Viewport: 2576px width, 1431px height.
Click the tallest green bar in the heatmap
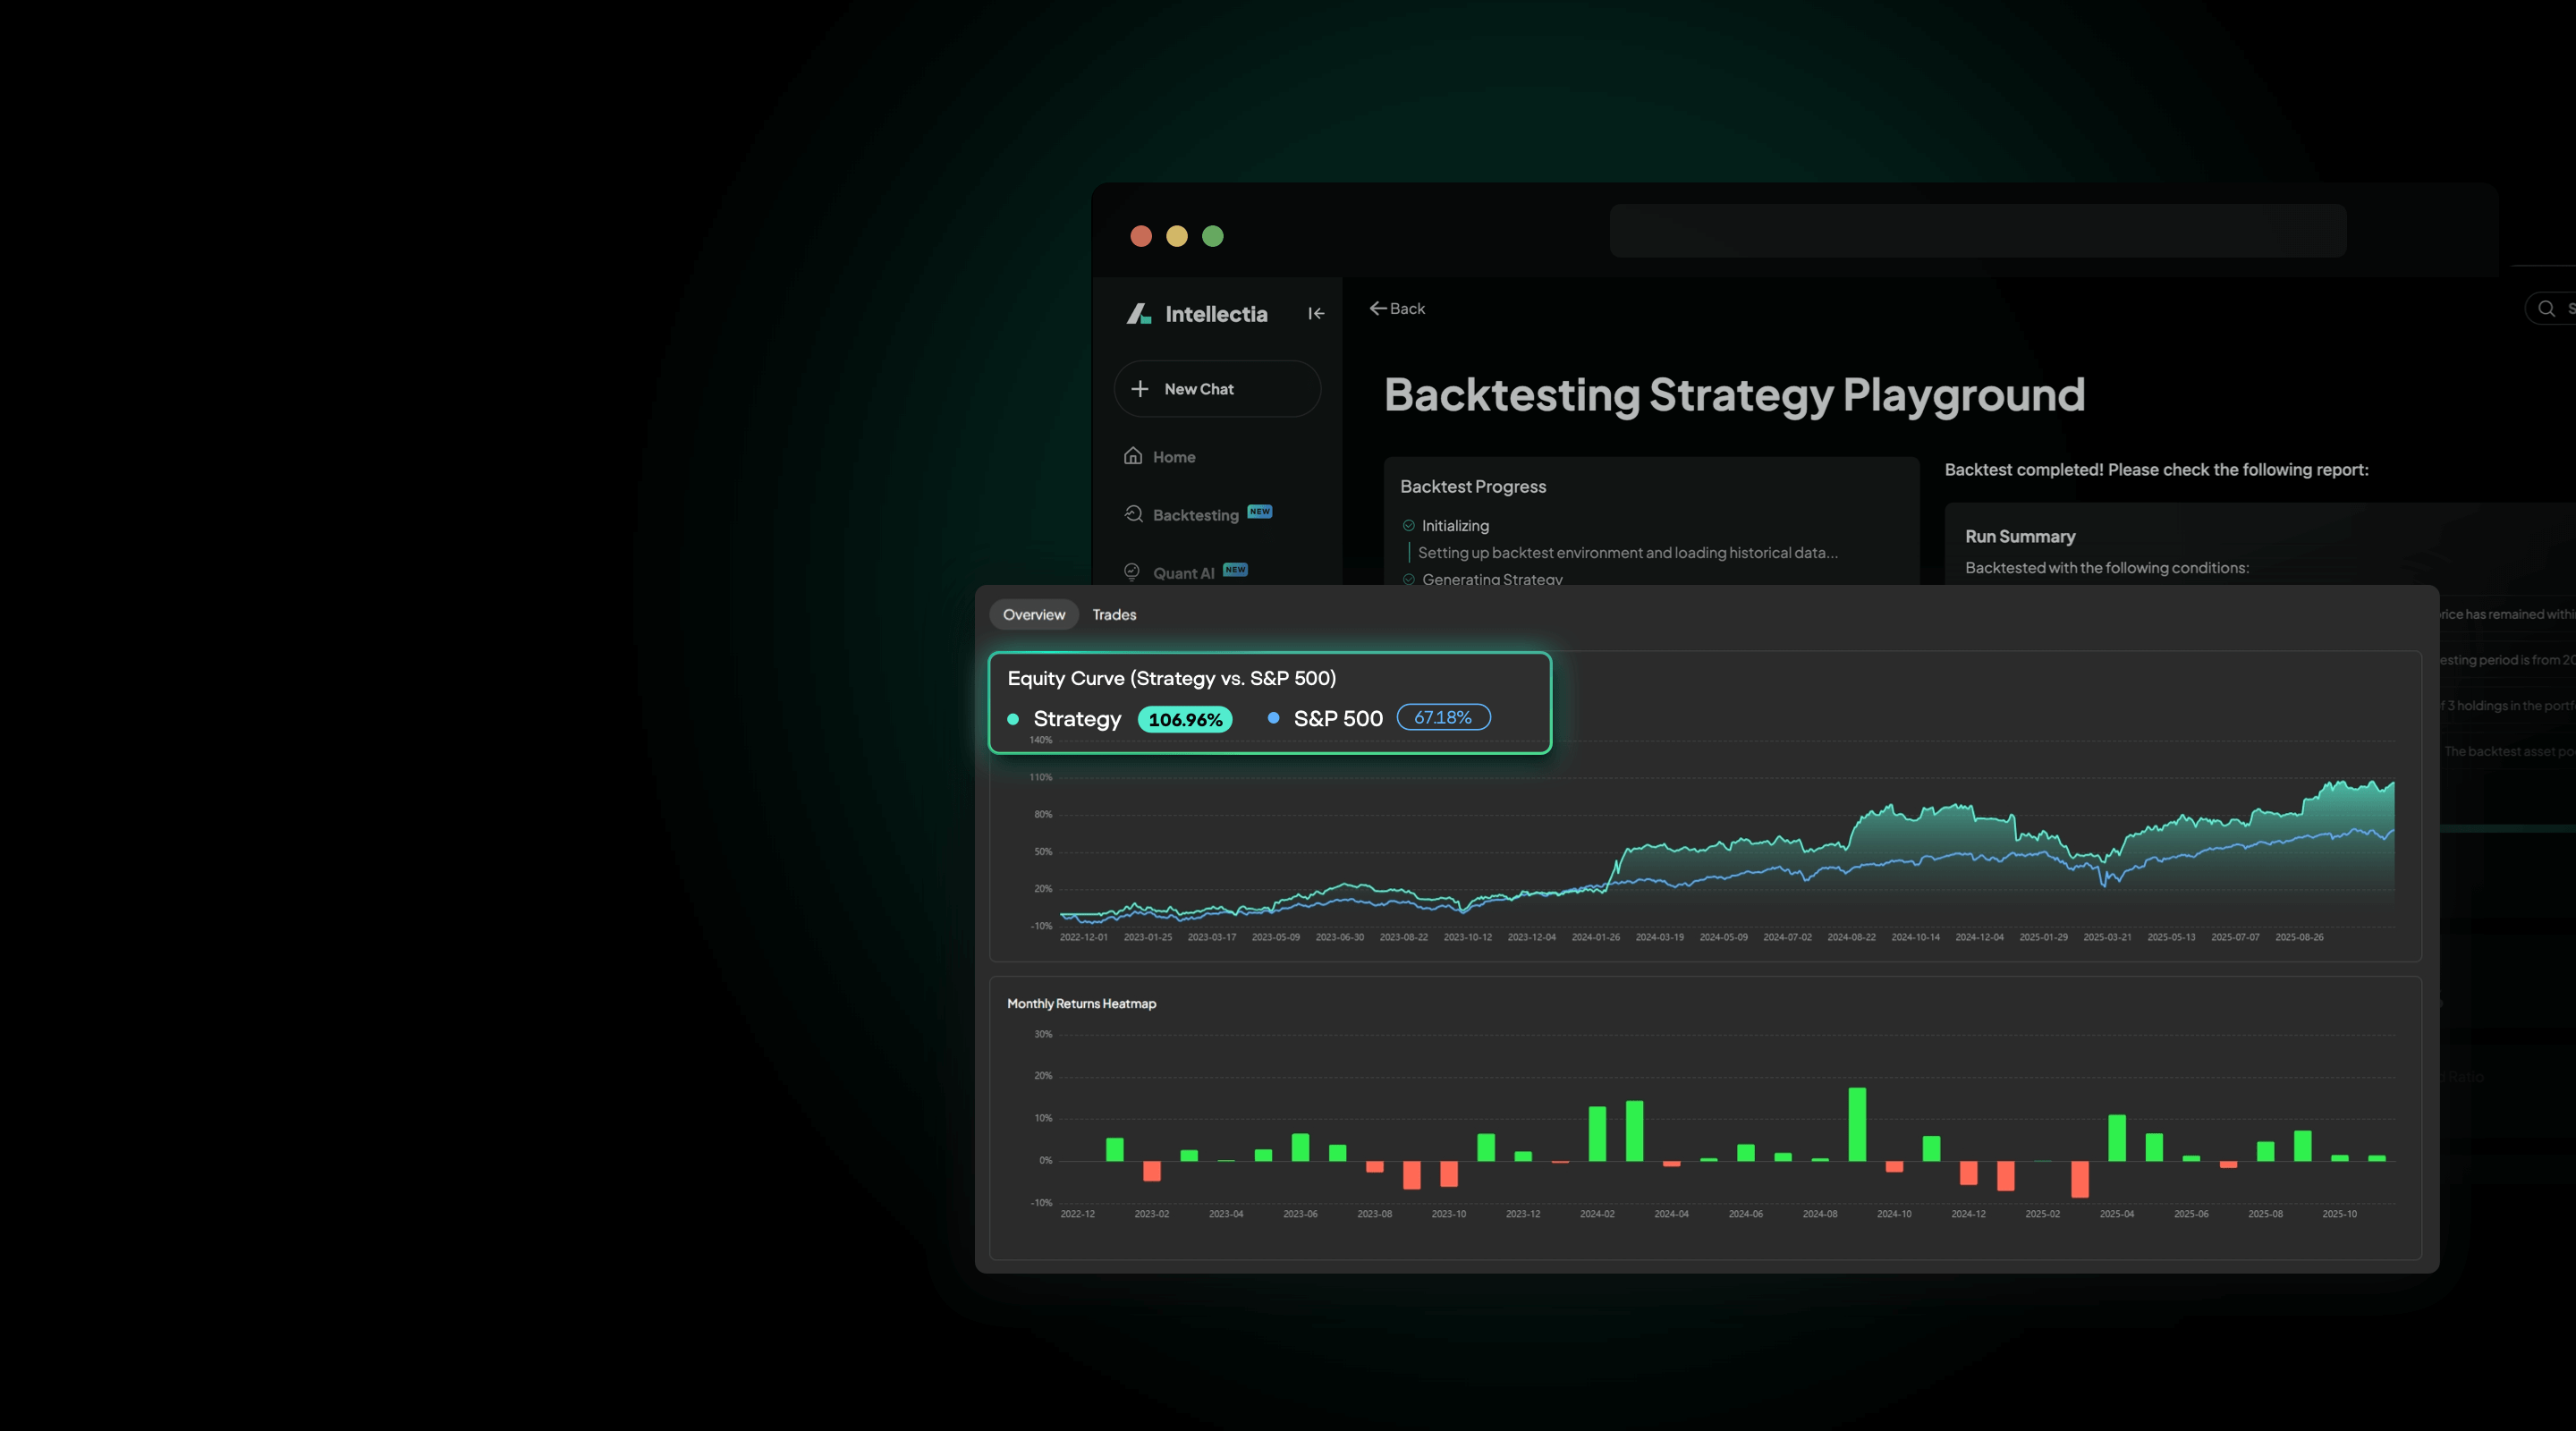pos(1857,1125)
